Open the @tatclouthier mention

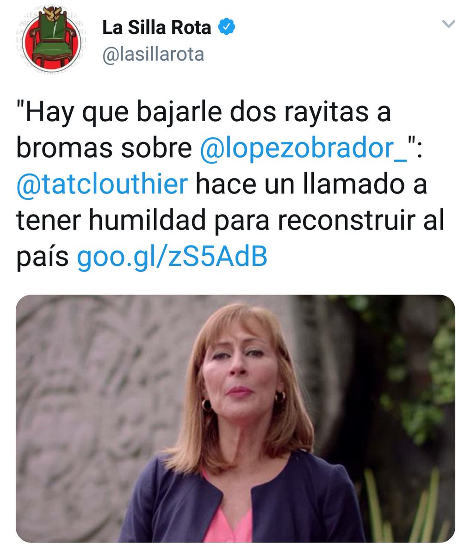[x=102, y=185]
